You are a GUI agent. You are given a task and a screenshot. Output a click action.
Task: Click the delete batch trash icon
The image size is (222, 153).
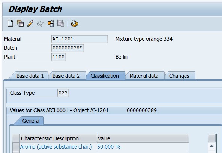[61, 23]
